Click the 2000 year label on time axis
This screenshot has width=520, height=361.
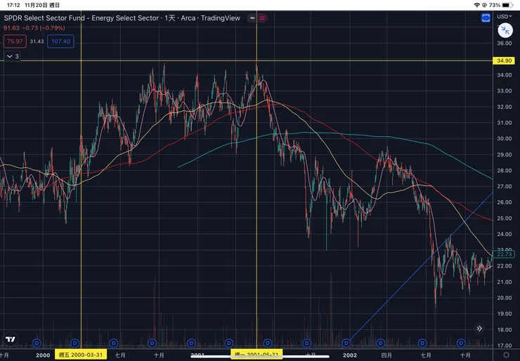click(43, 355)
